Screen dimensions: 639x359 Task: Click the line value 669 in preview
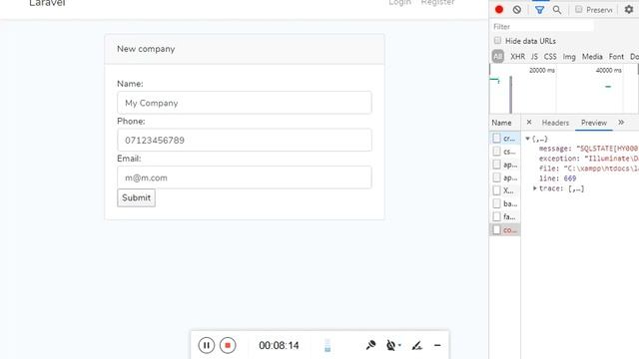tap(570, 179)
